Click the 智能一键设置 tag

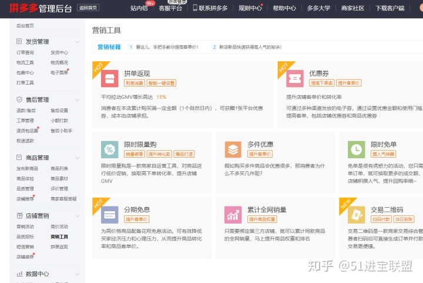[162, 83]
